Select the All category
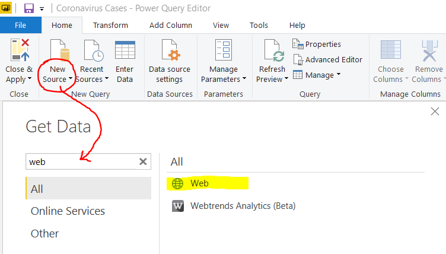This screenshot has width=446, height=254. coord(88,188)
